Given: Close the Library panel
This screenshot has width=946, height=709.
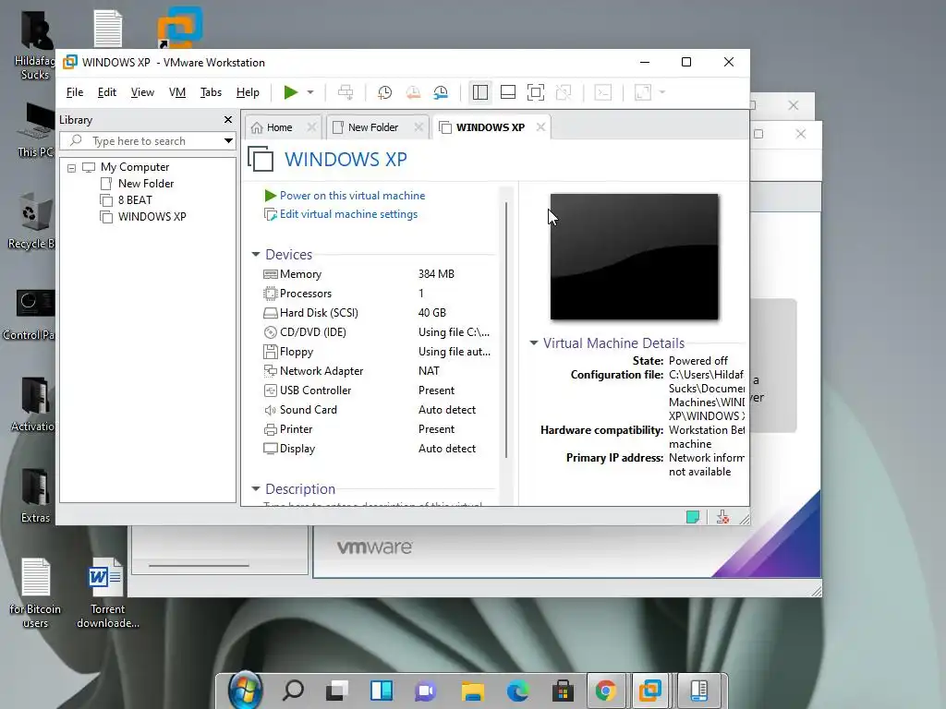Looking at the screenshot, I should (x=228, y=119).
